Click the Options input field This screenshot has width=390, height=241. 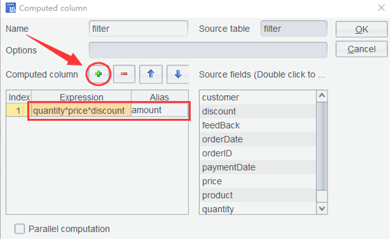[x=208, y=50]
